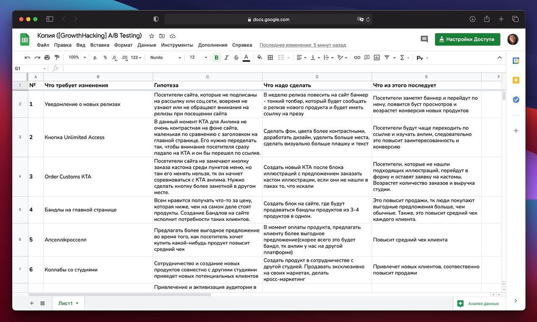Open the Ру input tools dropdown
The width and height of the screenshot is (537, 322).
(x=422, y=58)
